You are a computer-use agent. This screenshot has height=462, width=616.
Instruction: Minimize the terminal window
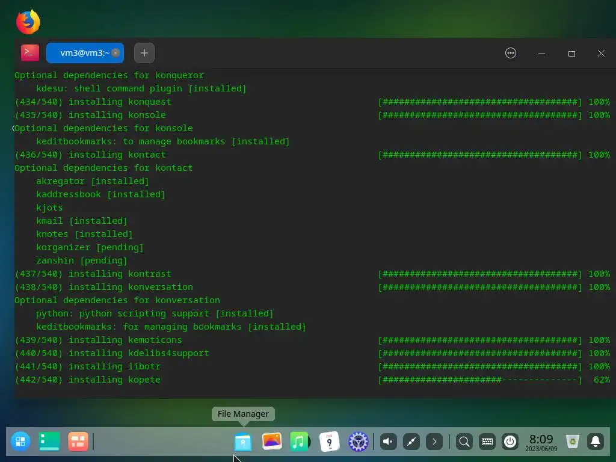(x=541, y=54)
